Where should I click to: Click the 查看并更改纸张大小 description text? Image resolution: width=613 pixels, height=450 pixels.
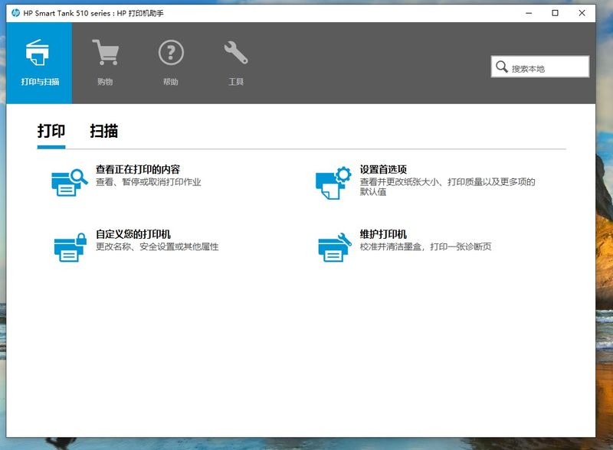(447, 187)
